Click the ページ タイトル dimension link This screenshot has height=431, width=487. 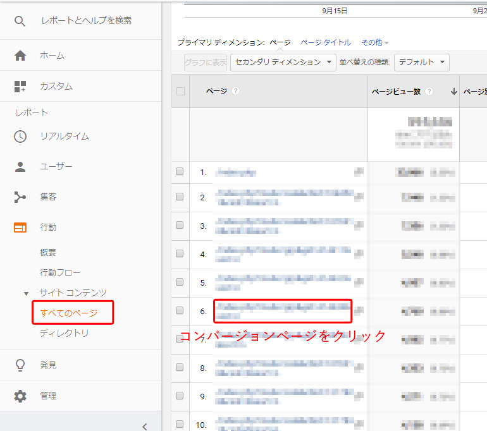point(326,42)
